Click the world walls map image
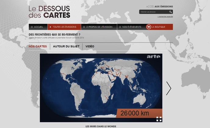 101,88
